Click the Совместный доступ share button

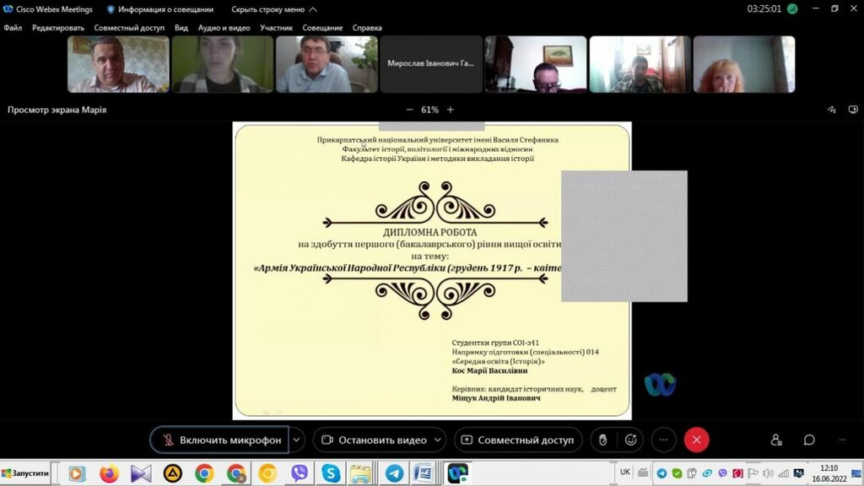coord(517,440)
